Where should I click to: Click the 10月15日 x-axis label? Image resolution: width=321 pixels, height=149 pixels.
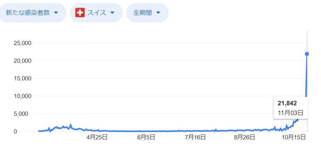point(291,137)
